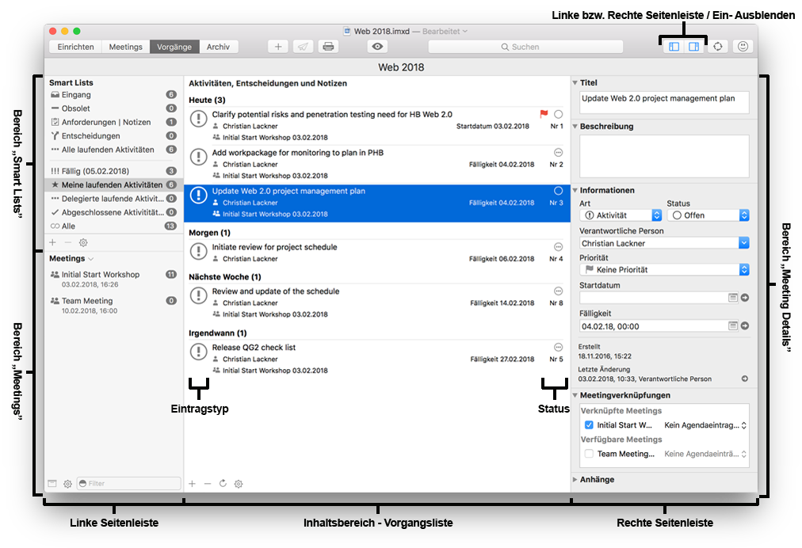802x548 pixels.
Task: Switch to the Meetings tab
Action: pos(126,47)
